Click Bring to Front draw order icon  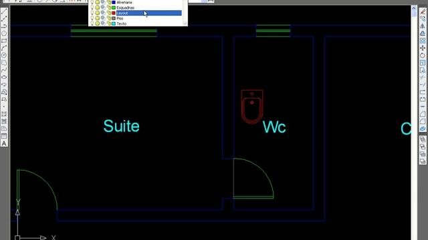point(423,139)
